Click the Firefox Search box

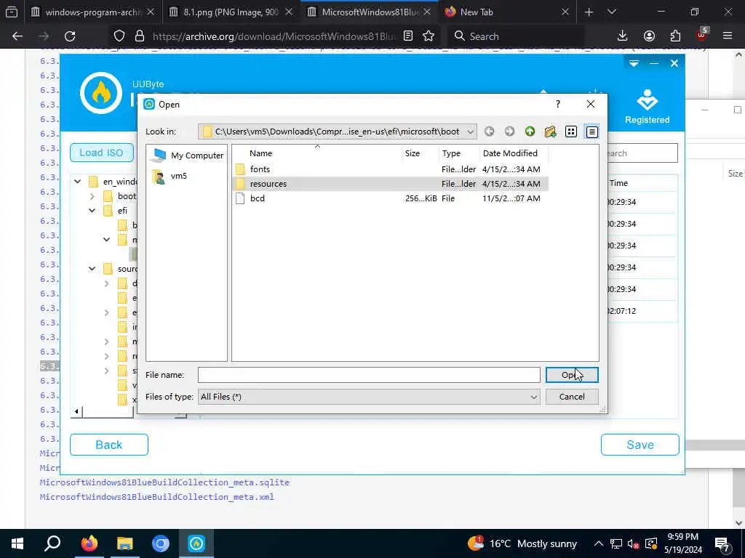[517, 36]
